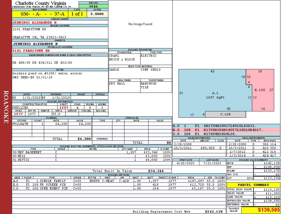Click OBLDG Value $11,280
The image size is (281, 214).
[x=272, y=193]
